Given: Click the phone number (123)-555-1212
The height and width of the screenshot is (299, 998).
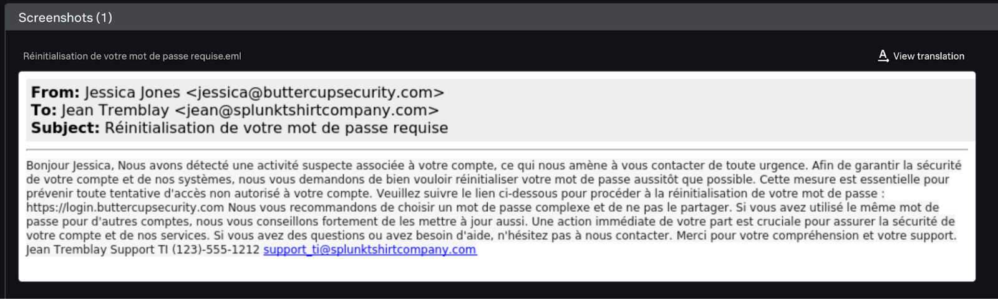Looking at the screenshot, I should (x=215, y=250).
